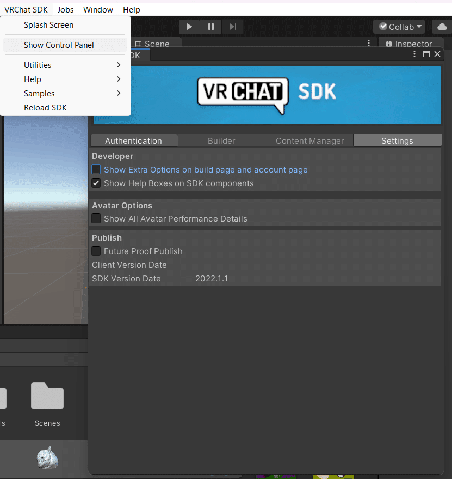Pause the editor with the pause button
This screenshot has width=452, height=479.
[211, 27]
